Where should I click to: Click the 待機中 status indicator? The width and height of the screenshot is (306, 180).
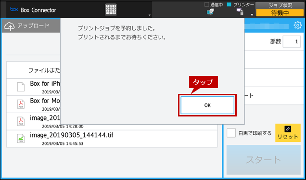280,13
